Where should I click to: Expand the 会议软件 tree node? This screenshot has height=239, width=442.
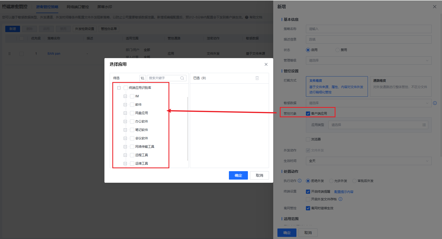tap(125, 138)
